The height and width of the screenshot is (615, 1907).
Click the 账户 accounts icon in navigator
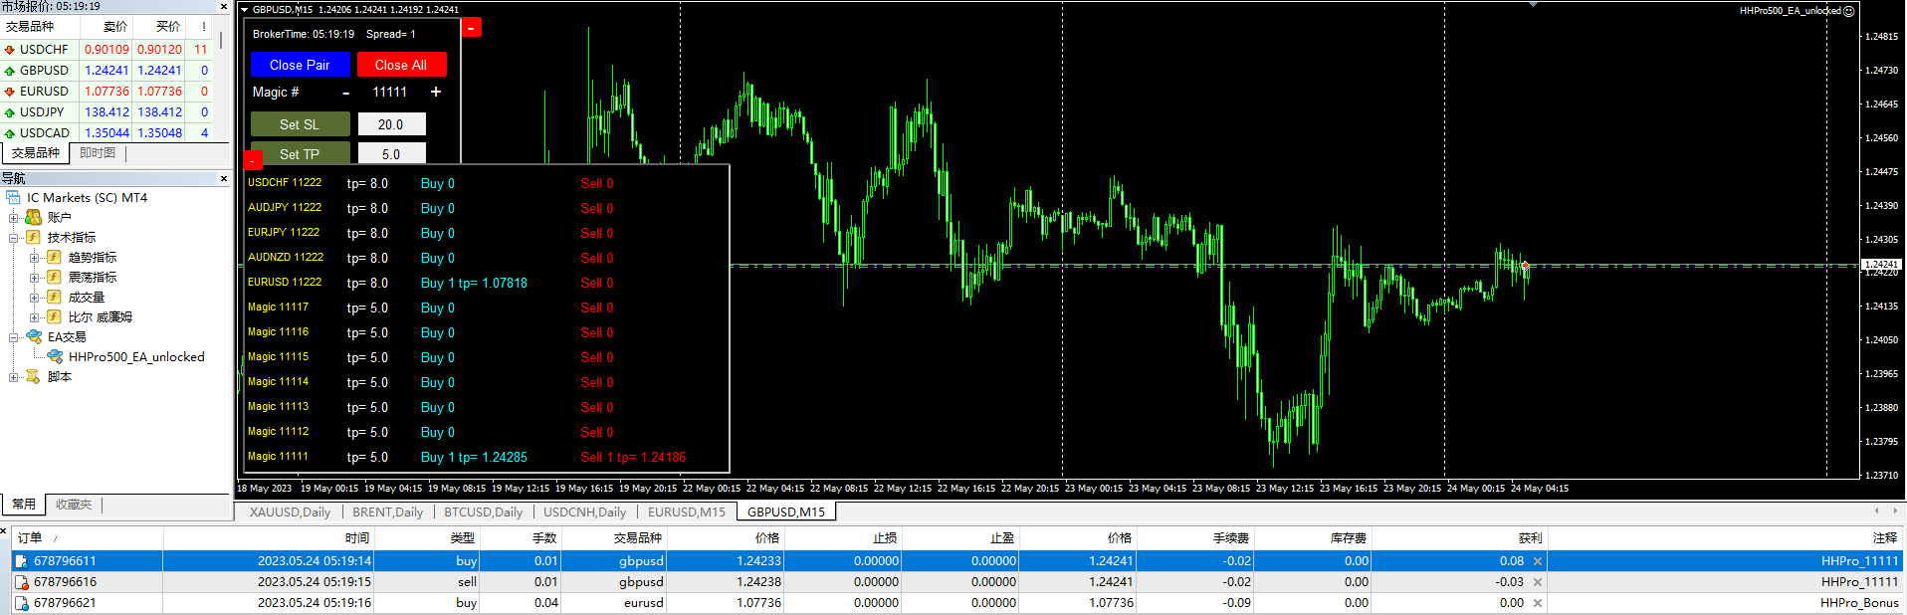[x=34, y=217]
